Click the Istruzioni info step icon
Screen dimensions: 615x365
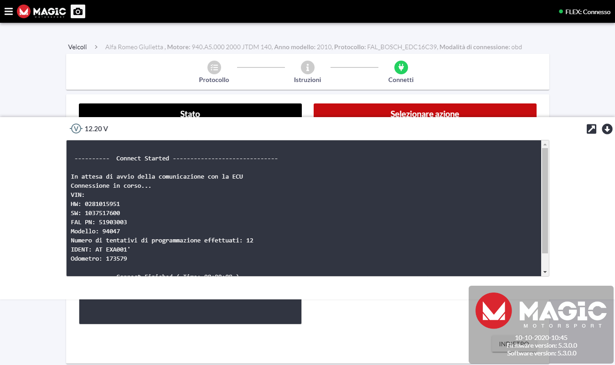[307, 67]
